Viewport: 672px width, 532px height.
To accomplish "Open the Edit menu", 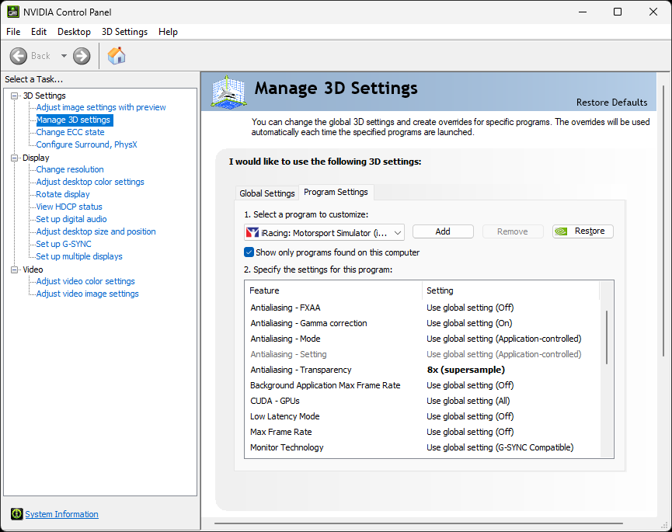I will pyautogui.click(x=39, y=32).
